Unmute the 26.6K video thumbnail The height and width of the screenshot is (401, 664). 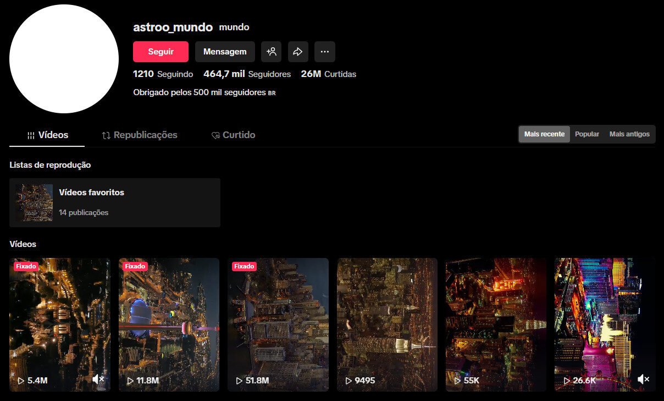click(643, 379)
